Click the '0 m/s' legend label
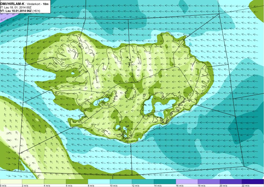Image resolution: width=264 pixels, height=187 pixels. [x=3, y=185]
